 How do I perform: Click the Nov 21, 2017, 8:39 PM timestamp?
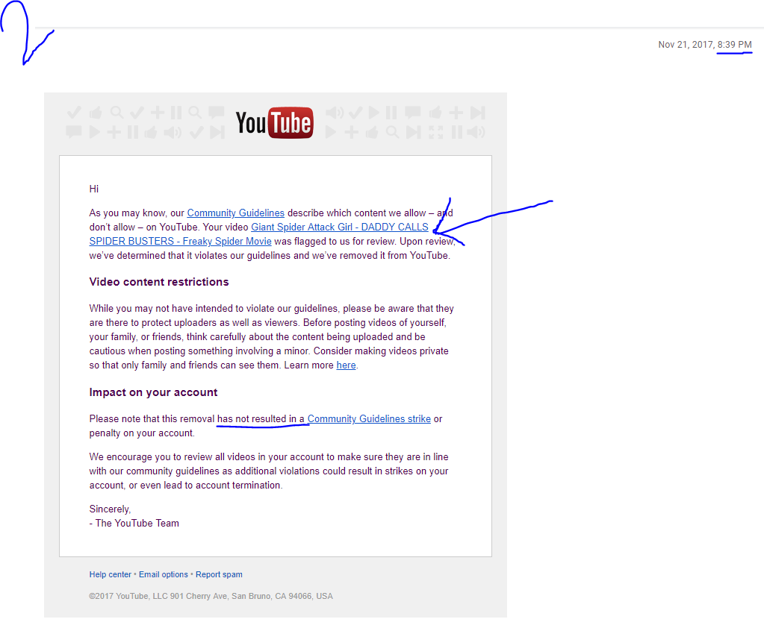(x=705, y=45)
